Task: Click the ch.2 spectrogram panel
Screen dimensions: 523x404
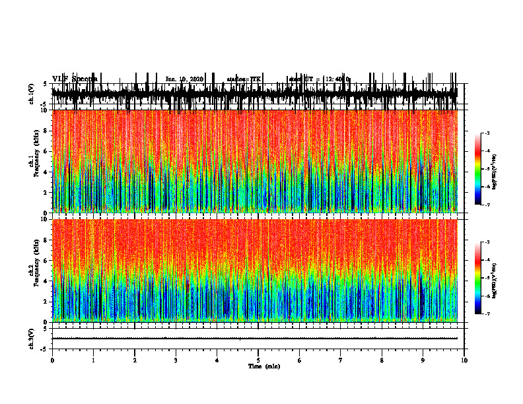Action: pos(255,271)
